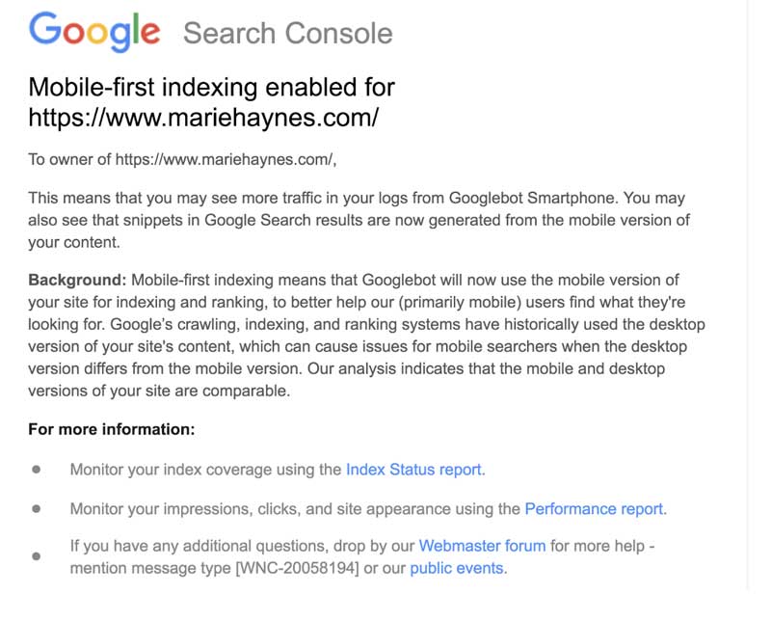Click the bold 'Background:' label

pos(77,281)
